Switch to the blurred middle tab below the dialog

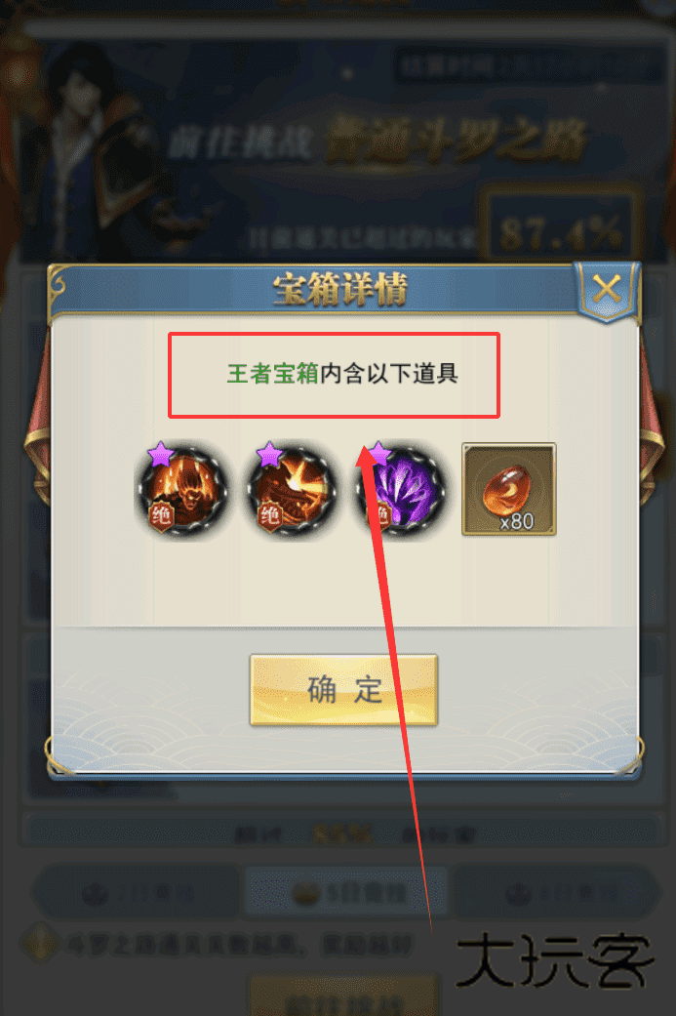[346, 893]
